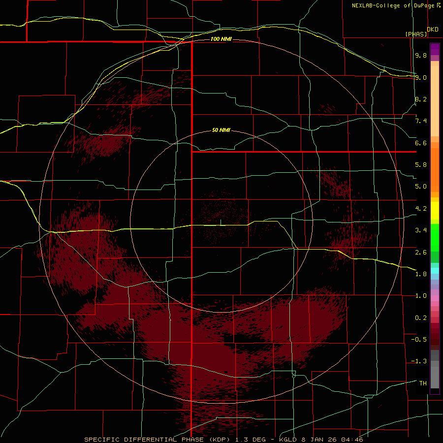The height and width of the screenshot is (443, 443).
Task: Click the 50 NMI range ring label
Action: click(221, 130)
